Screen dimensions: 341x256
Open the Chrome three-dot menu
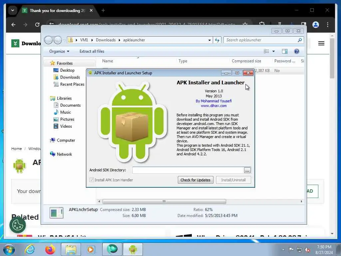coord(328,25)
